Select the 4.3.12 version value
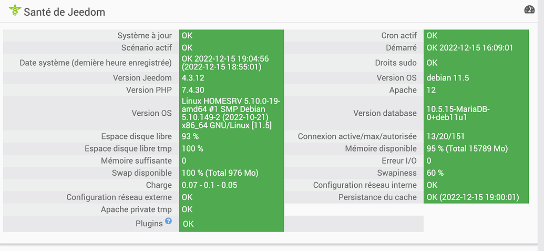Image resolution: width=544 pixels, height=251 pixels. [193, 78]
